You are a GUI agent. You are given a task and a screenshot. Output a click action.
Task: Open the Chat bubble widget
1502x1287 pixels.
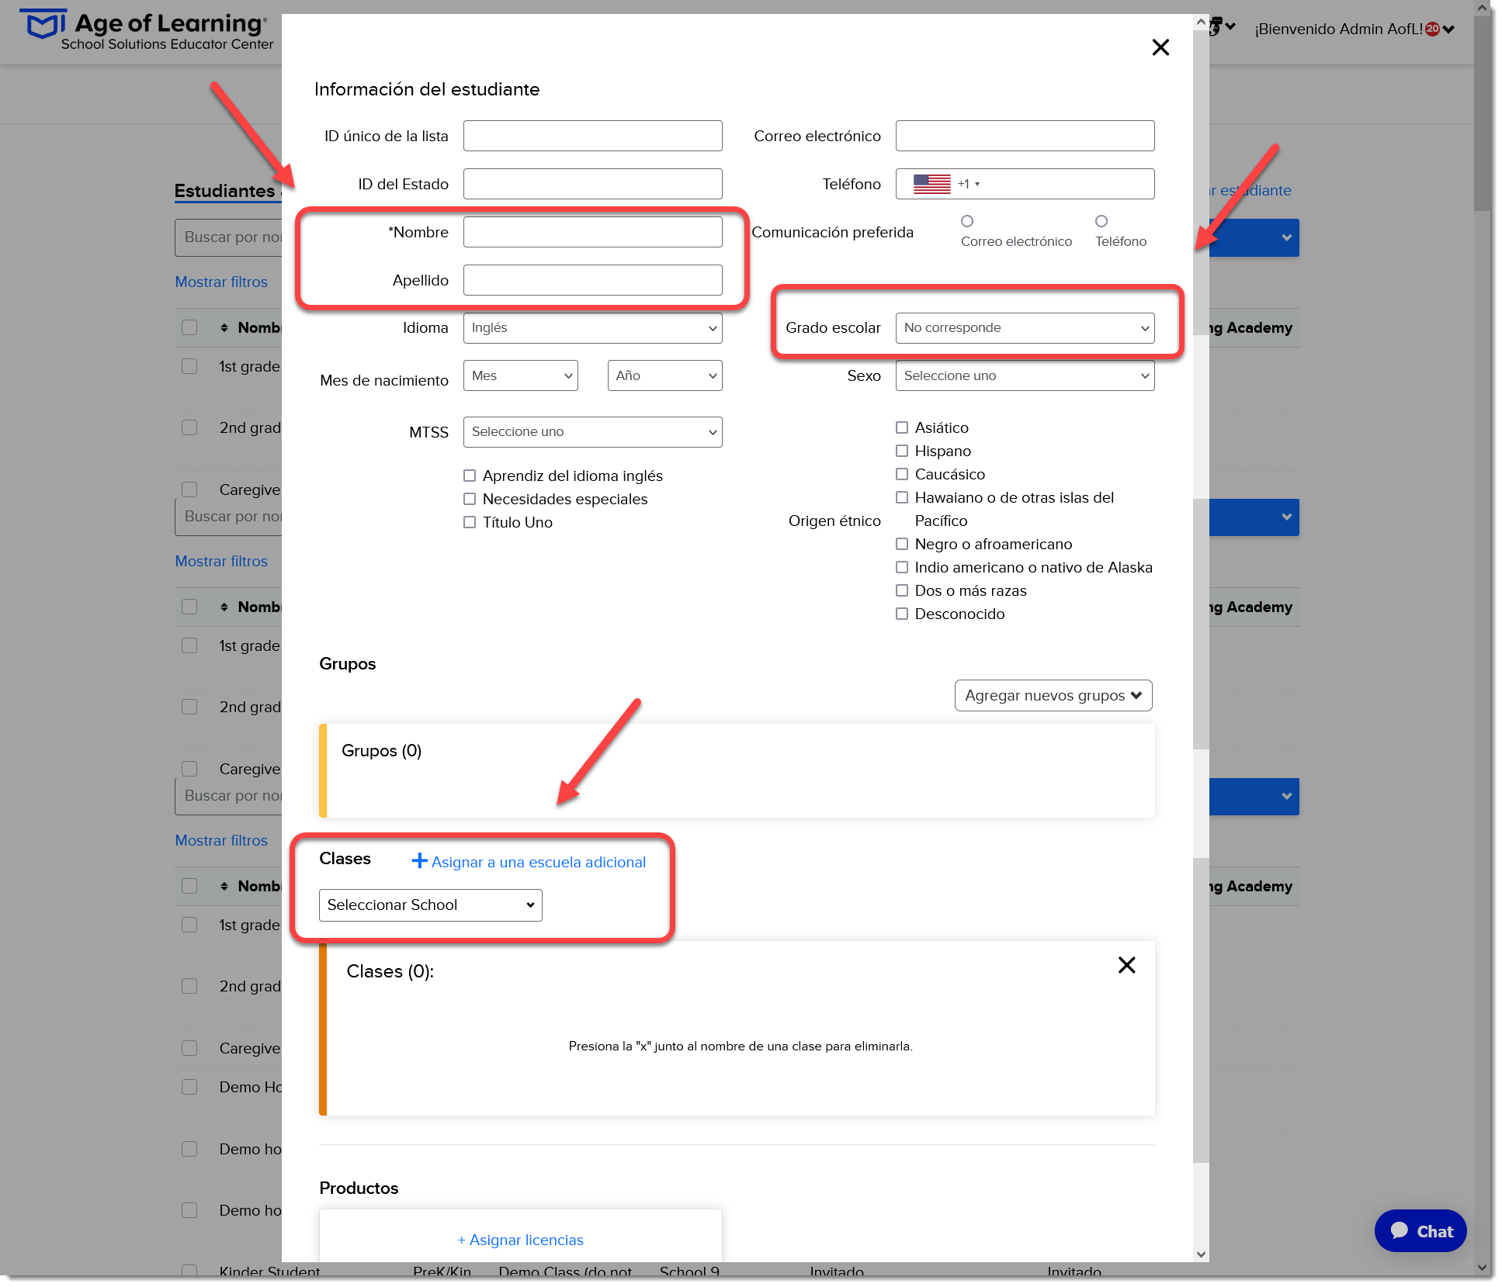[1420, 1231]
